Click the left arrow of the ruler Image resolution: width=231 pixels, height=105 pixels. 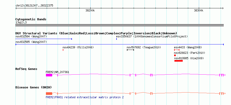(x=16, y=8)
